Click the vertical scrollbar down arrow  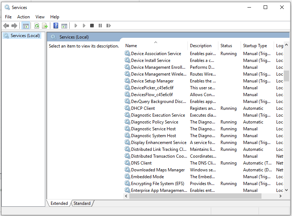[286, 190]
